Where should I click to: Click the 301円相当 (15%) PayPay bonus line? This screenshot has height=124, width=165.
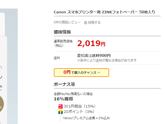click(x=80, y=106)
